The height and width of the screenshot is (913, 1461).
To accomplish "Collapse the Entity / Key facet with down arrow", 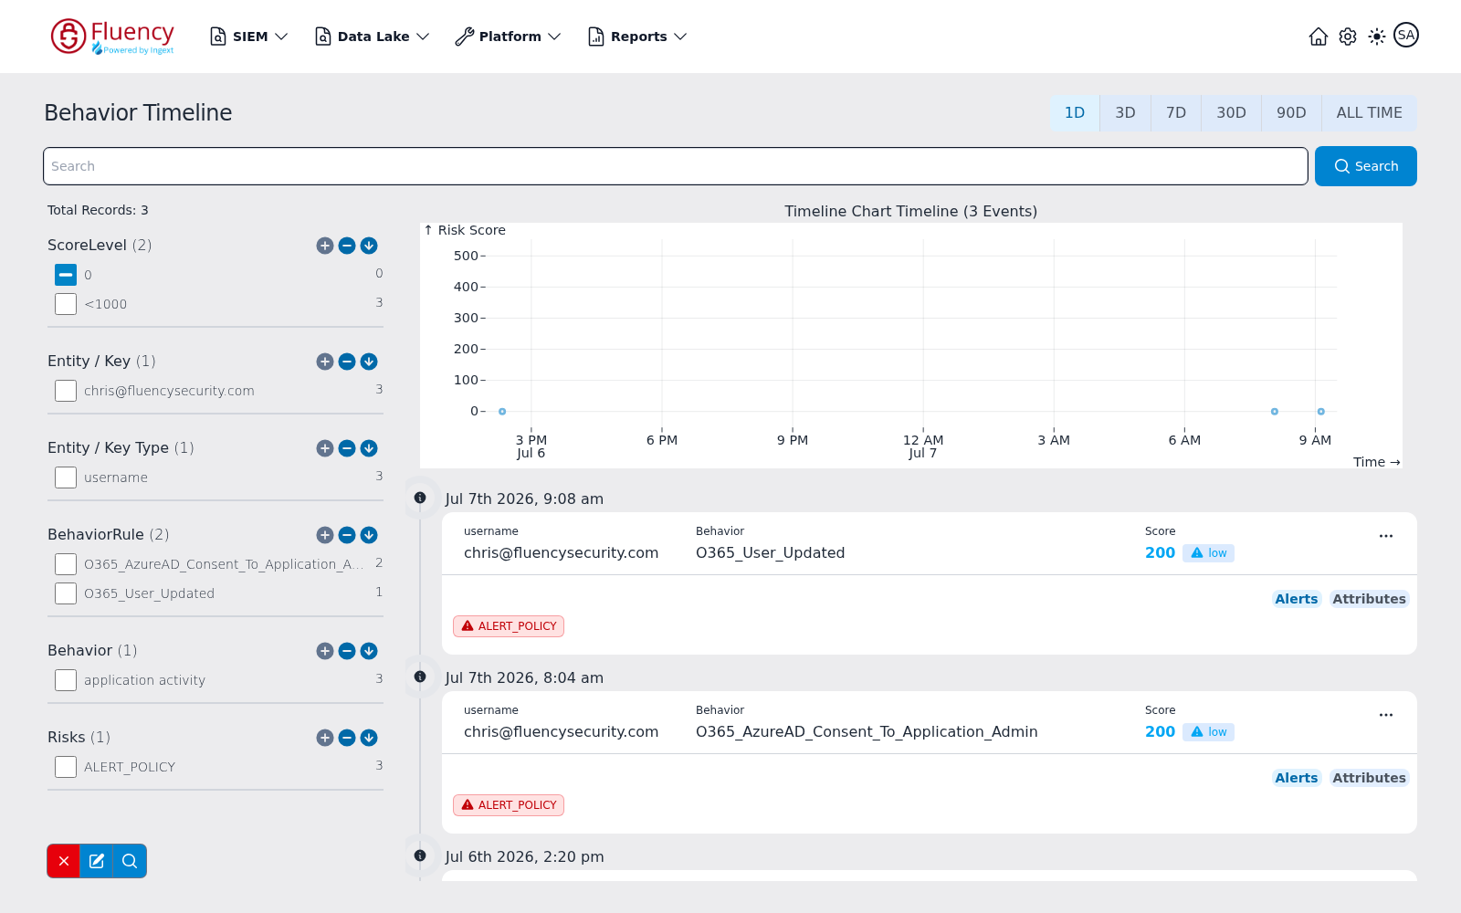I will pos(369,362).
